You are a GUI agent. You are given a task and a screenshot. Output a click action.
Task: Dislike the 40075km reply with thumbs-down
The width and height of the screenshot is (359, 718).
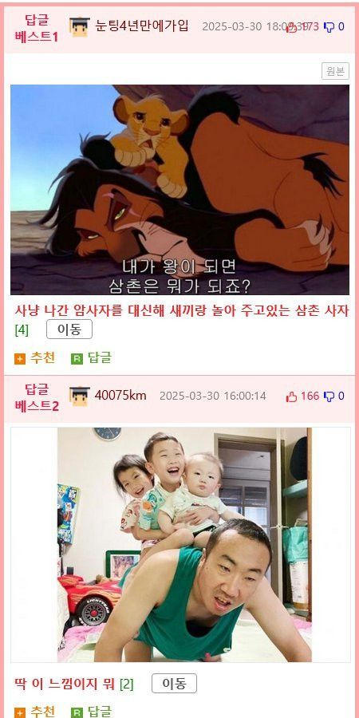(329, 396)
